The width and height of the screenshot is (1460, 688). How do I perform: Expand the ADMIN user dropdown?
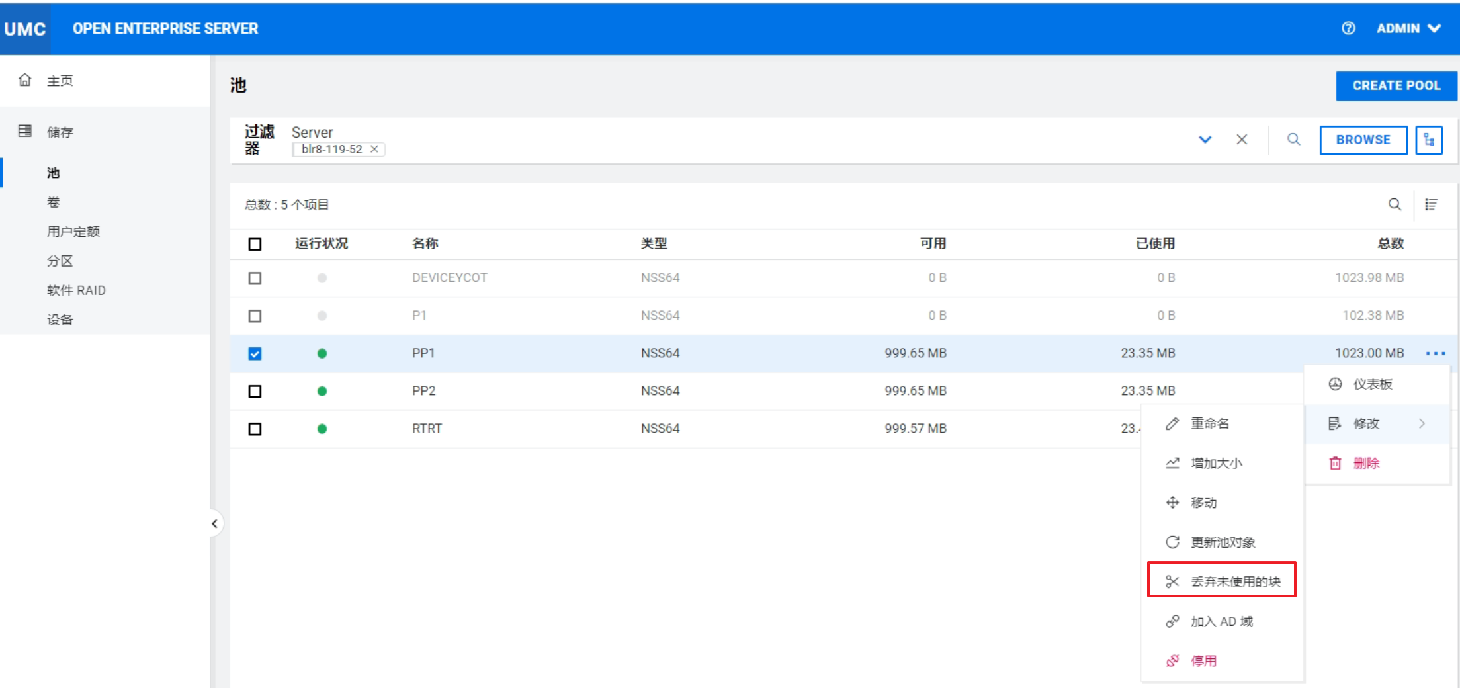tap(1408, 28)
